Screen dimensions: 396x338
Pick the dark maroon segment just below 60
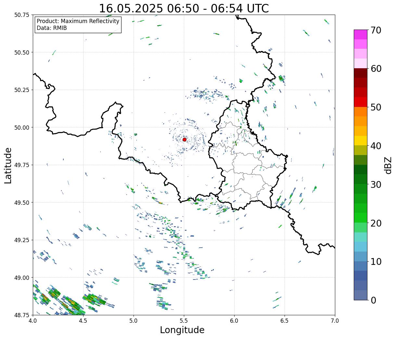(361, 73)
